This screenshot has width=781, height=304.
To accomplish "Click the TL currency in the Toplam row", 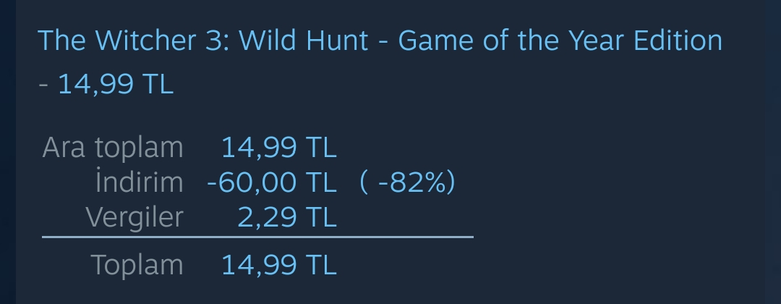I will [x=321, y=265].
